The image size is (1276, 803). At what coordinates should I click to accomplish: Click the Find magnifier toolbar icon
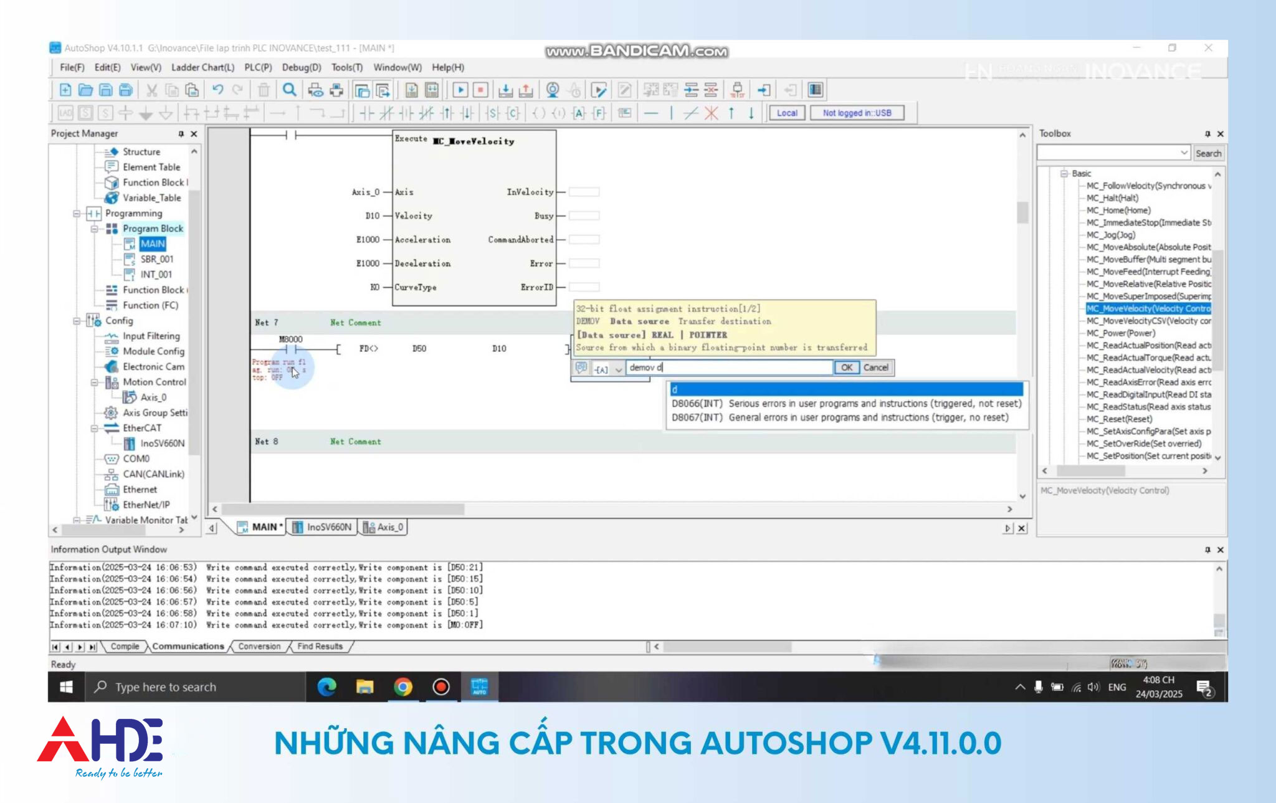tap(289, 90)
